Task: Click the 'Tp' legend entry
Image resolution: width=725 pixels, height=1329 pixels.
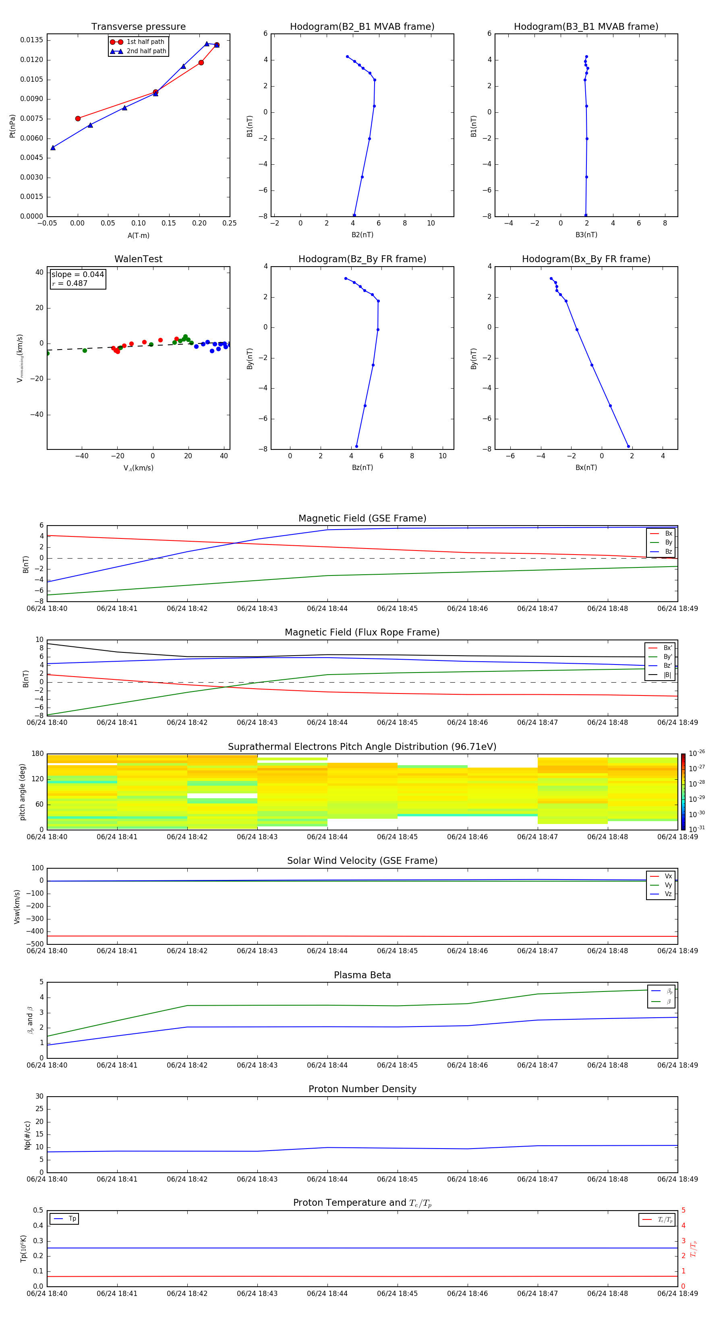Action: tap(64, 1219)
